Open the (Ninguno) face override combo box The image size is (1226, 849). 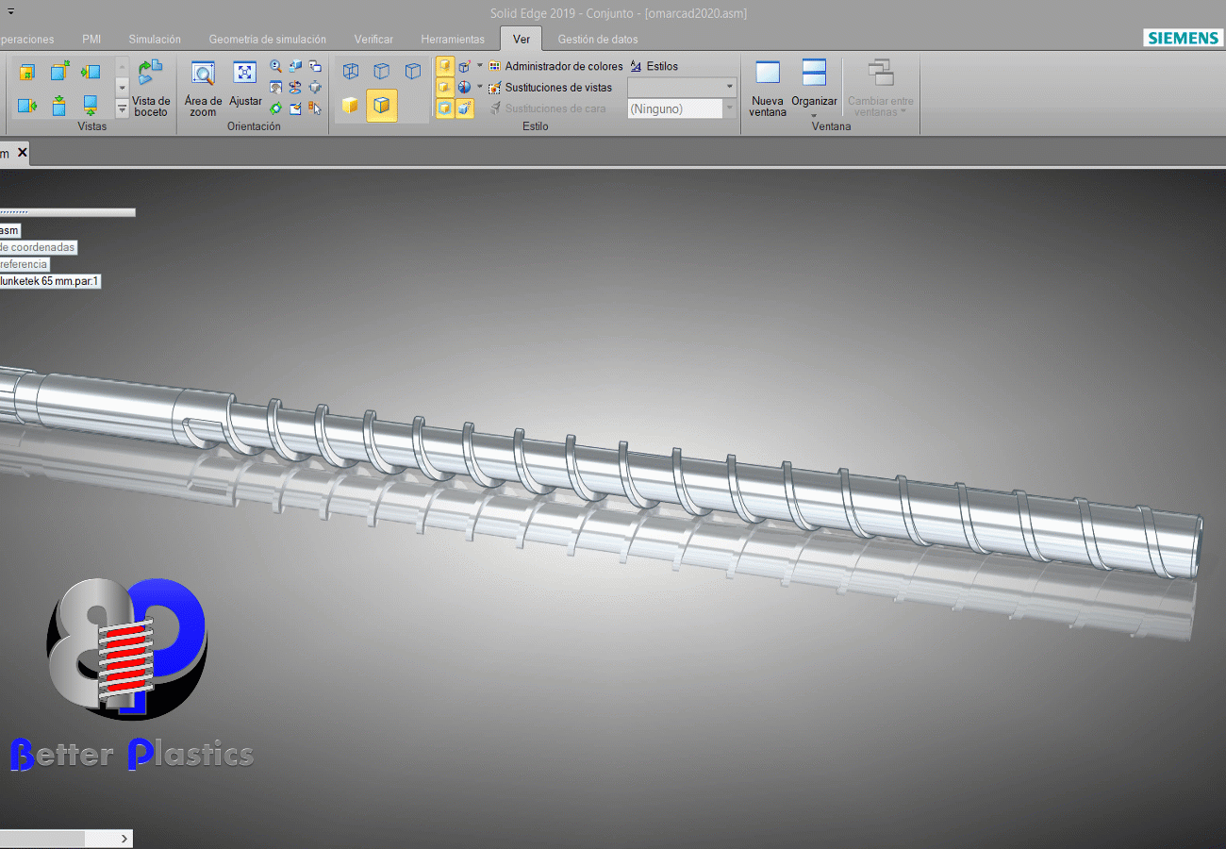[x=682, y=108]
